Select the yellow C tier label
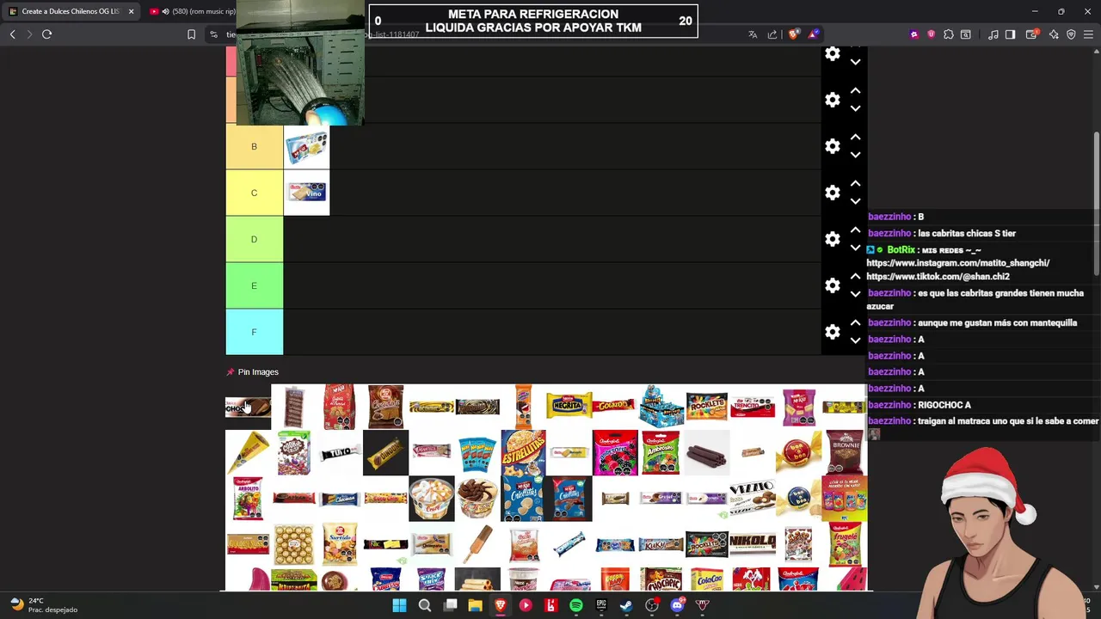 click(x=254, y=193)
